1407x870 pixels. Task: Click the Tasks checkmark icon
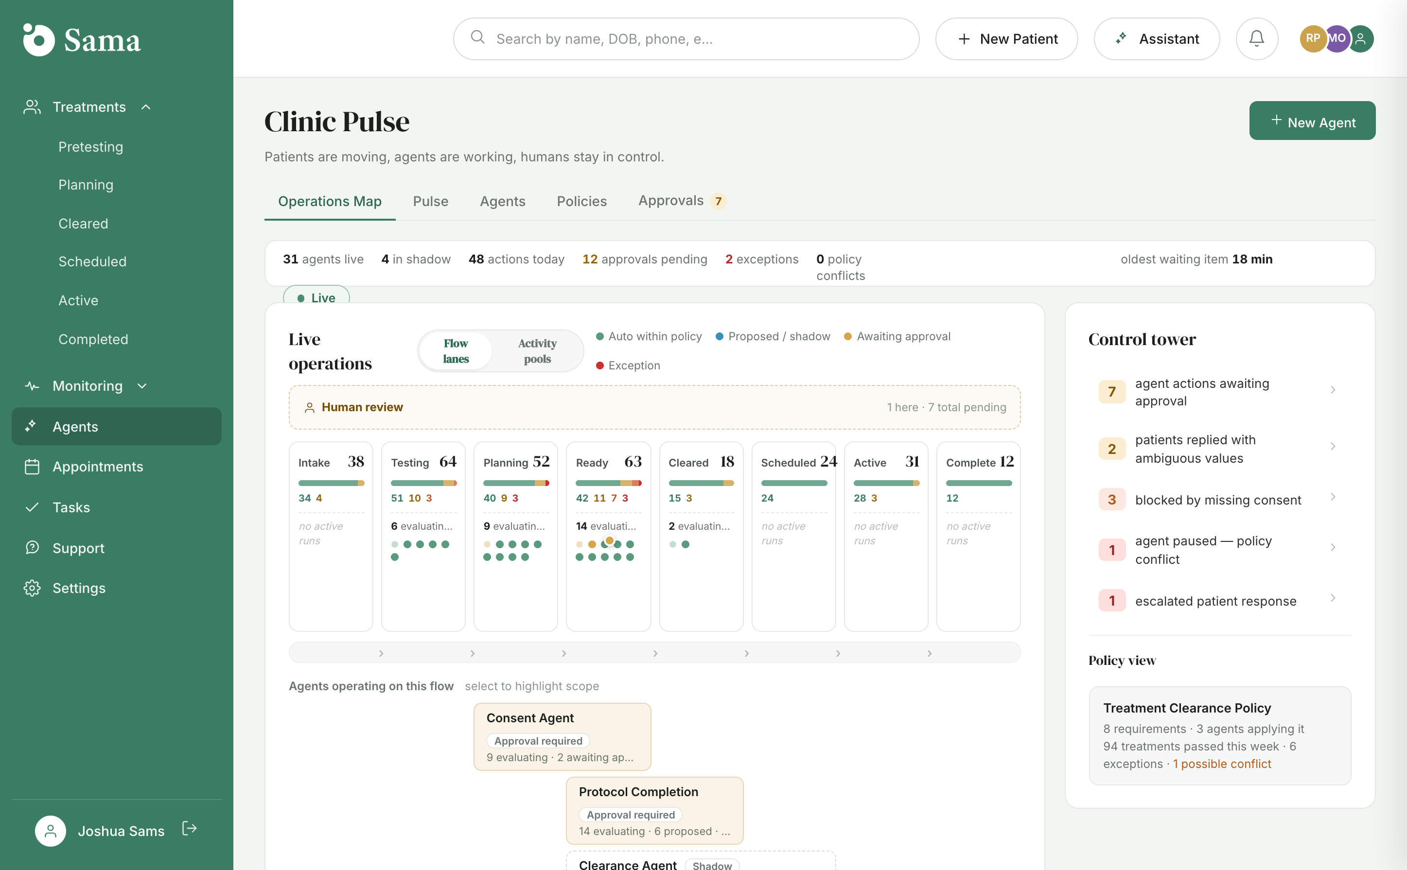click(32, 507)
